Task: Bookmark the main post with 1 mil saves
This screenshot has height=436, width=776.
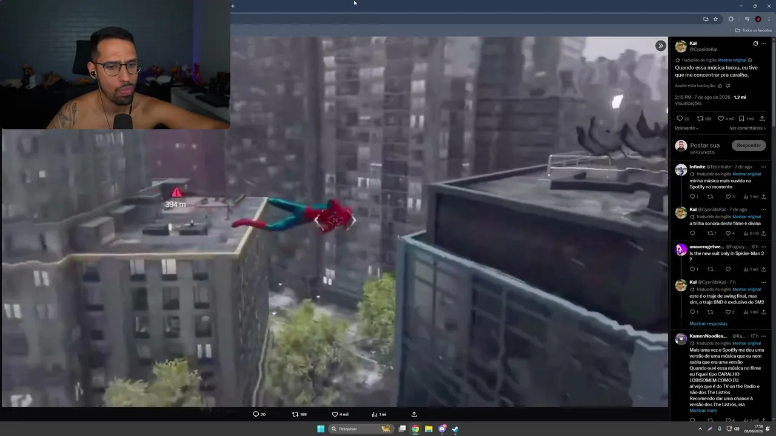Action: (746, 119)
